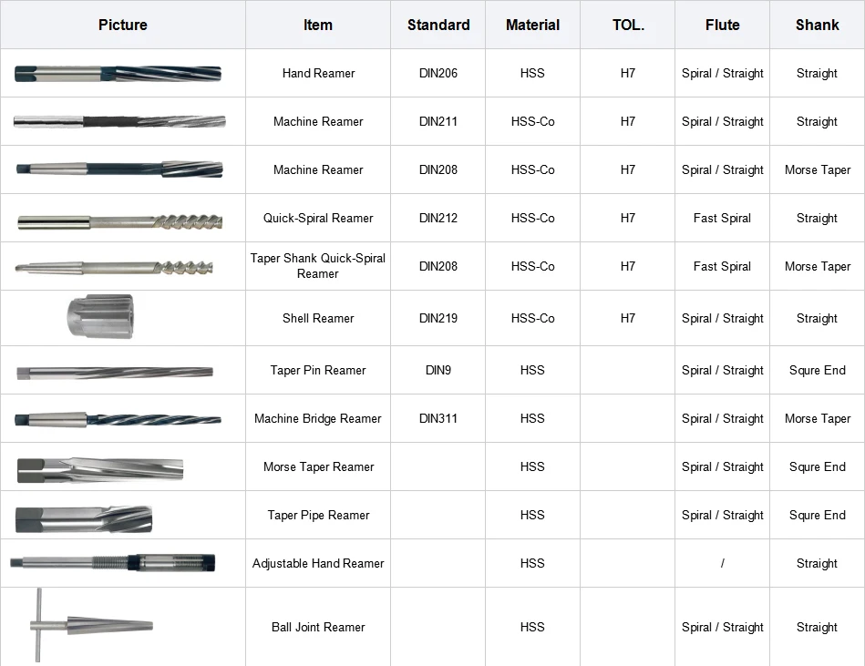865x666 pixels.
Task: Click the Shank column header
Action: (817, 25)
